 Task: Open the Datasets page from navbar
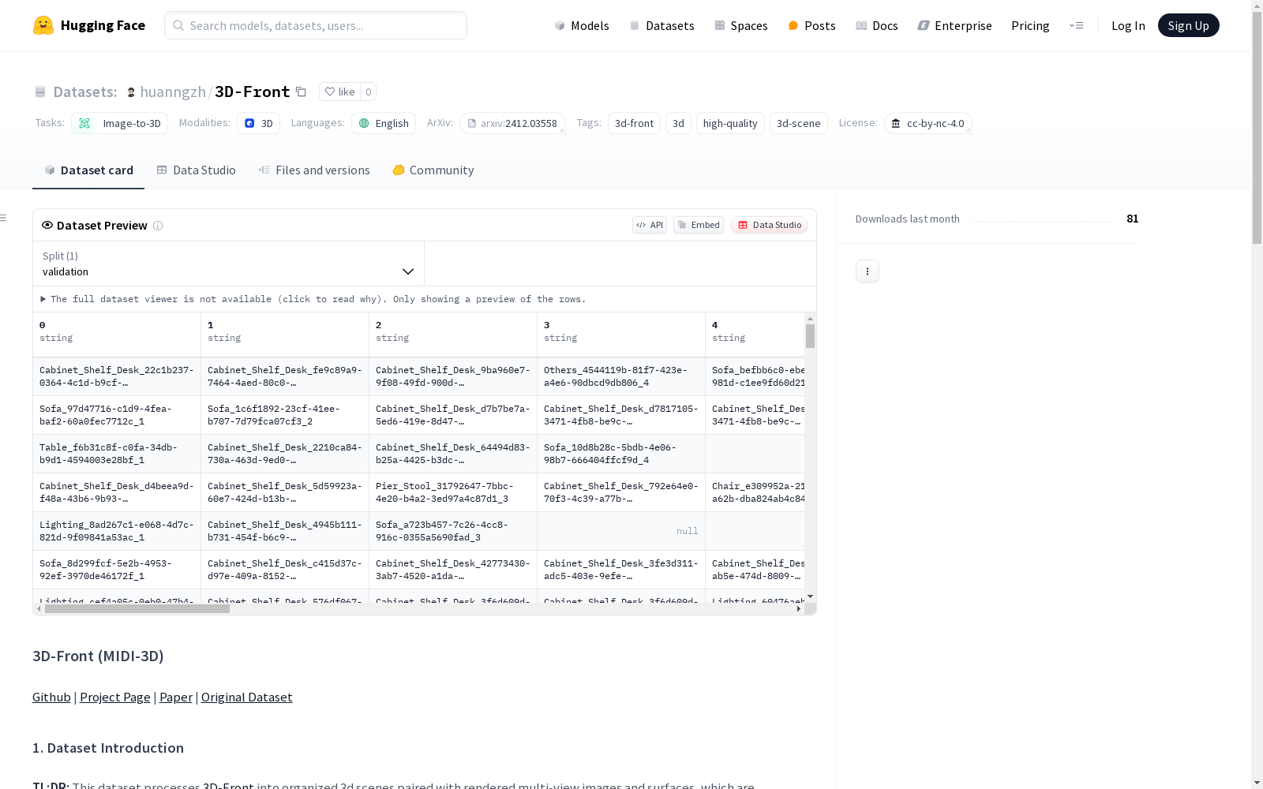click(x=661, y=25)
